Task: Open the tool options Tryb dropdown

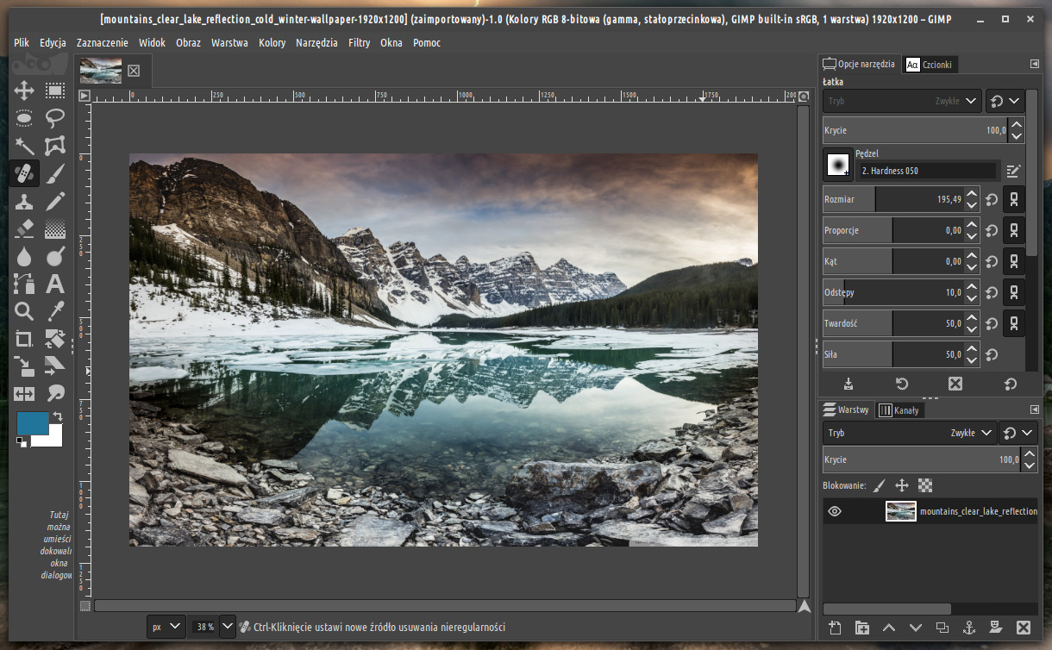Action: tap(902, 101)
